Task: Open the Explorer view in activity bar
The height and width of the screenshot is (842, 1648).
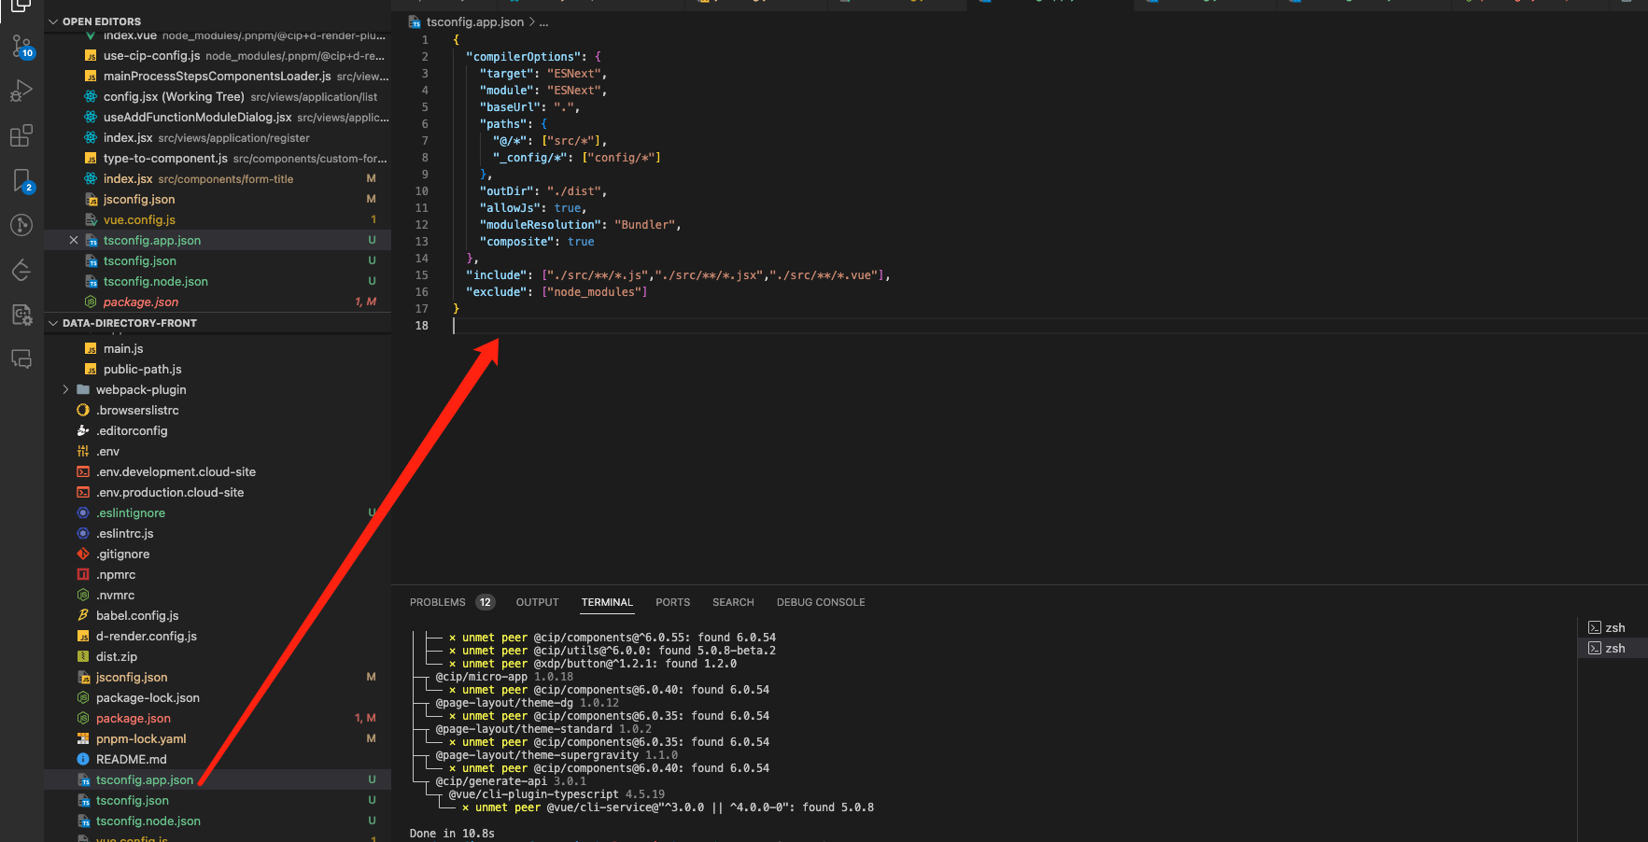Action: [x=21, y=6]
